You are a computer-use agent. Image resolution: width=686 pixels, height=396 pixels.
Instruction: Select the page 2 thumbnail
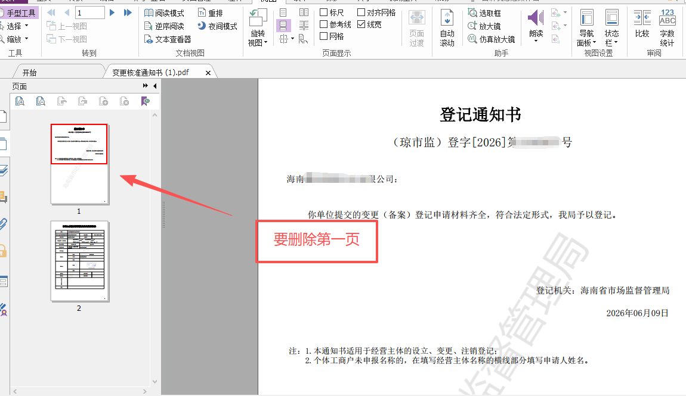click(79, 261)
